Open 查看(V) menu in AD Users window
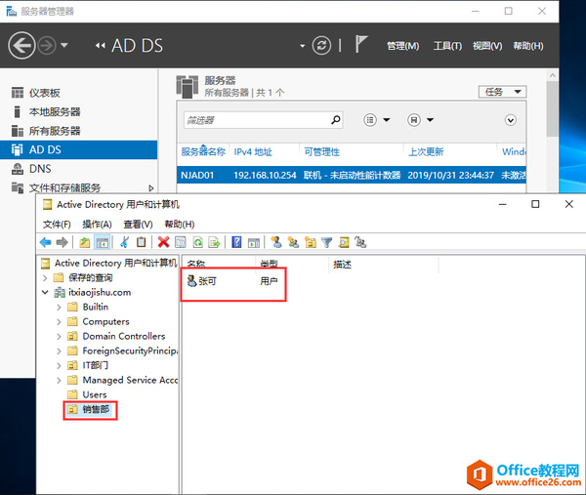586x495 pixels. coord(139,225)
